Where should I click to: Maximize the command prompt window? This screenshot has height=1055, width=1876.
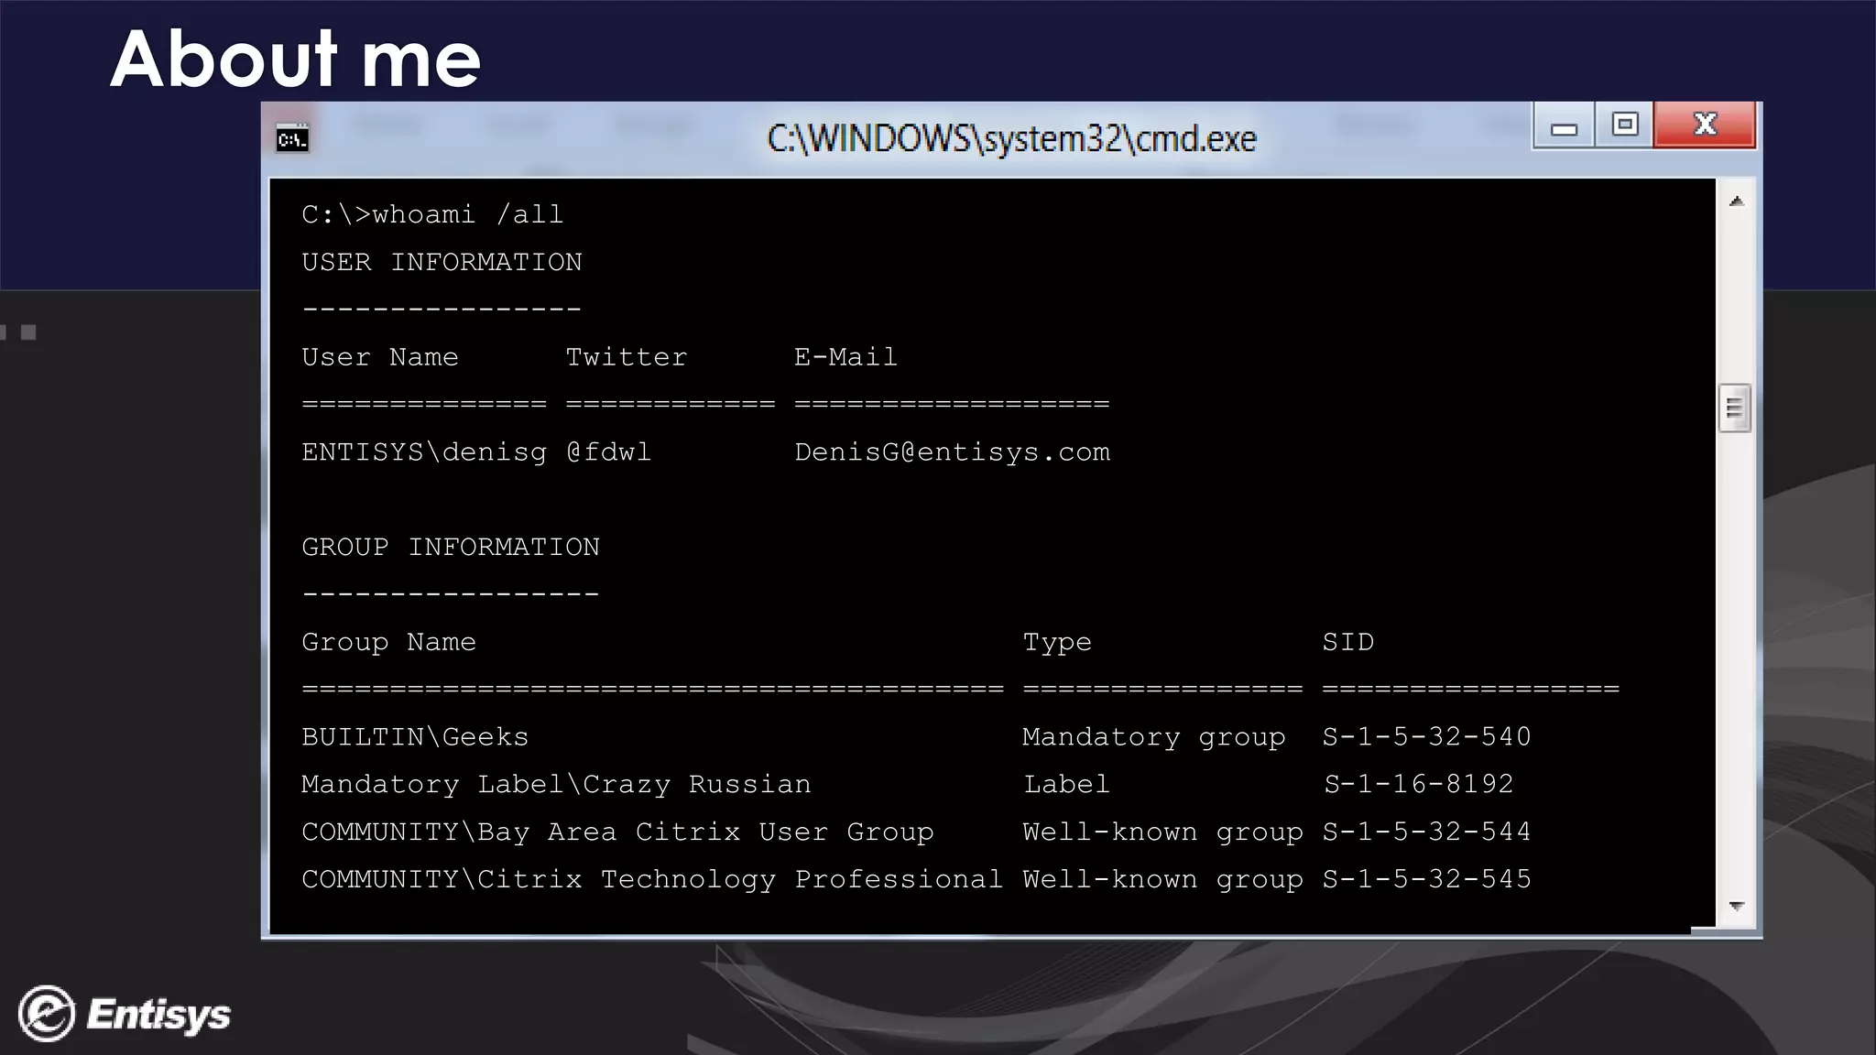1624,125
